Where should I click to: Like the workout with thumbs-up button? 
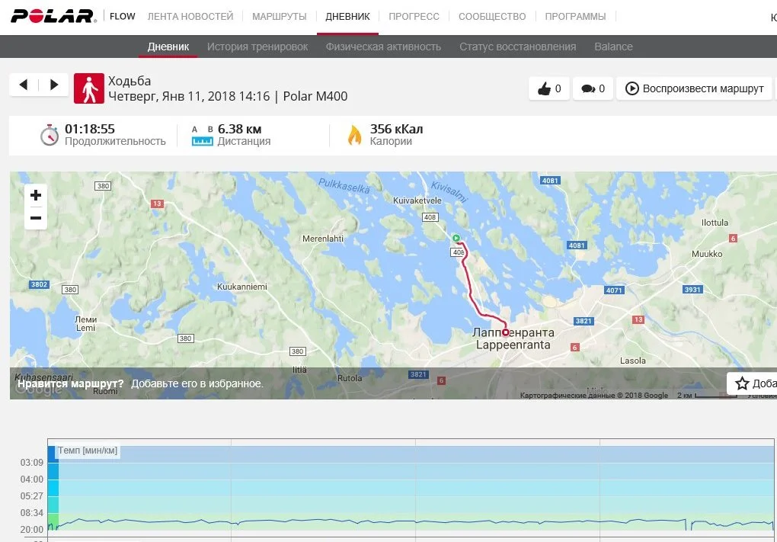[x=549, y=88]
